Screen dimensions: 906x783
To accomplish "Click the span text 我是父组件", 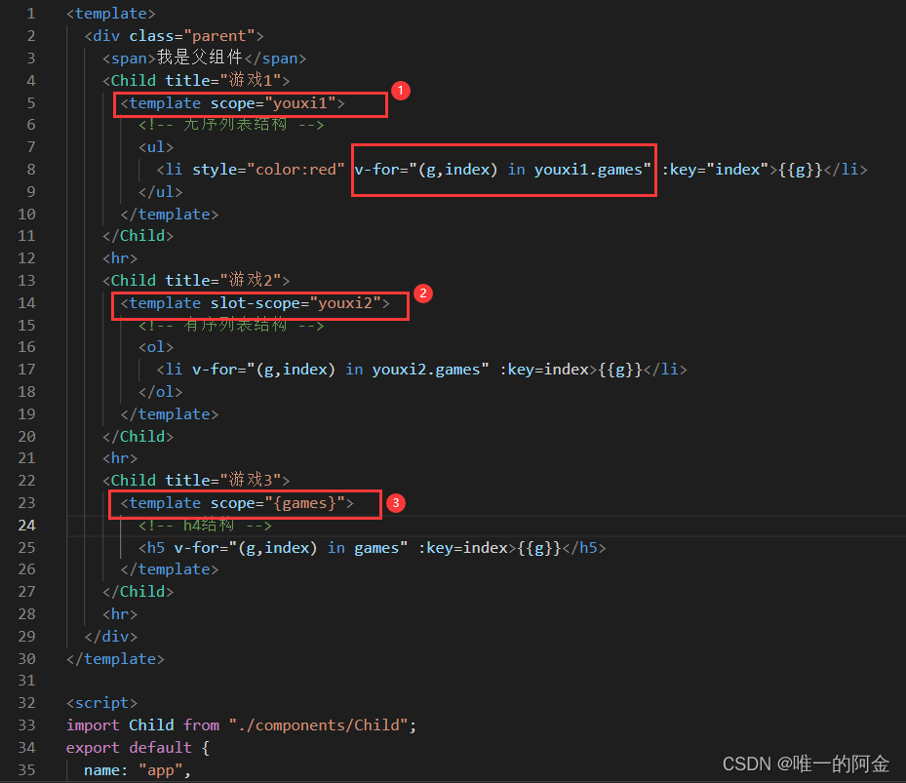I will point(199,58).
